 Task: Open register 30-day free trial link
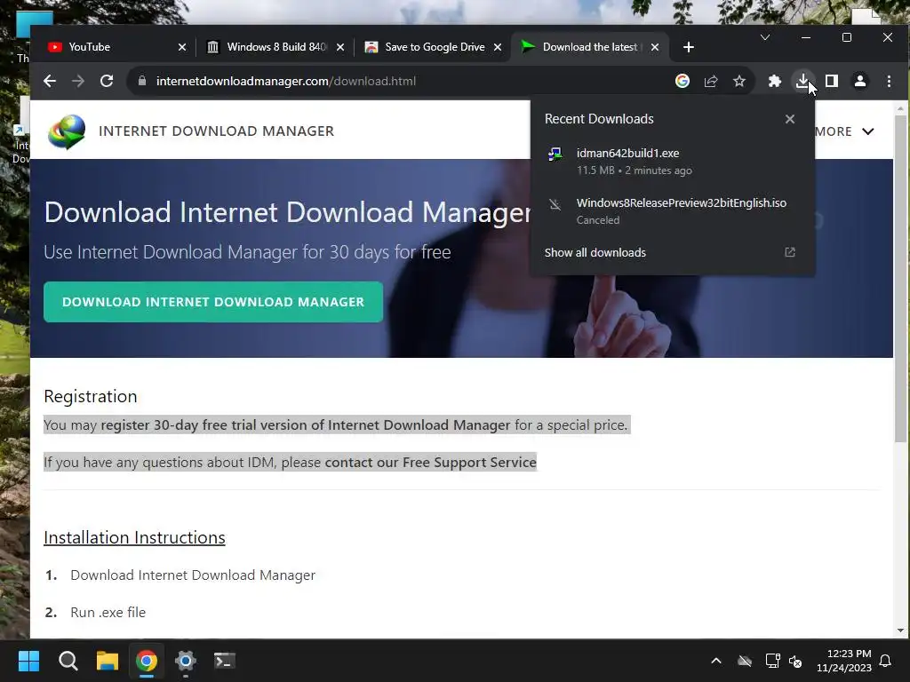[x=306, y=425]
